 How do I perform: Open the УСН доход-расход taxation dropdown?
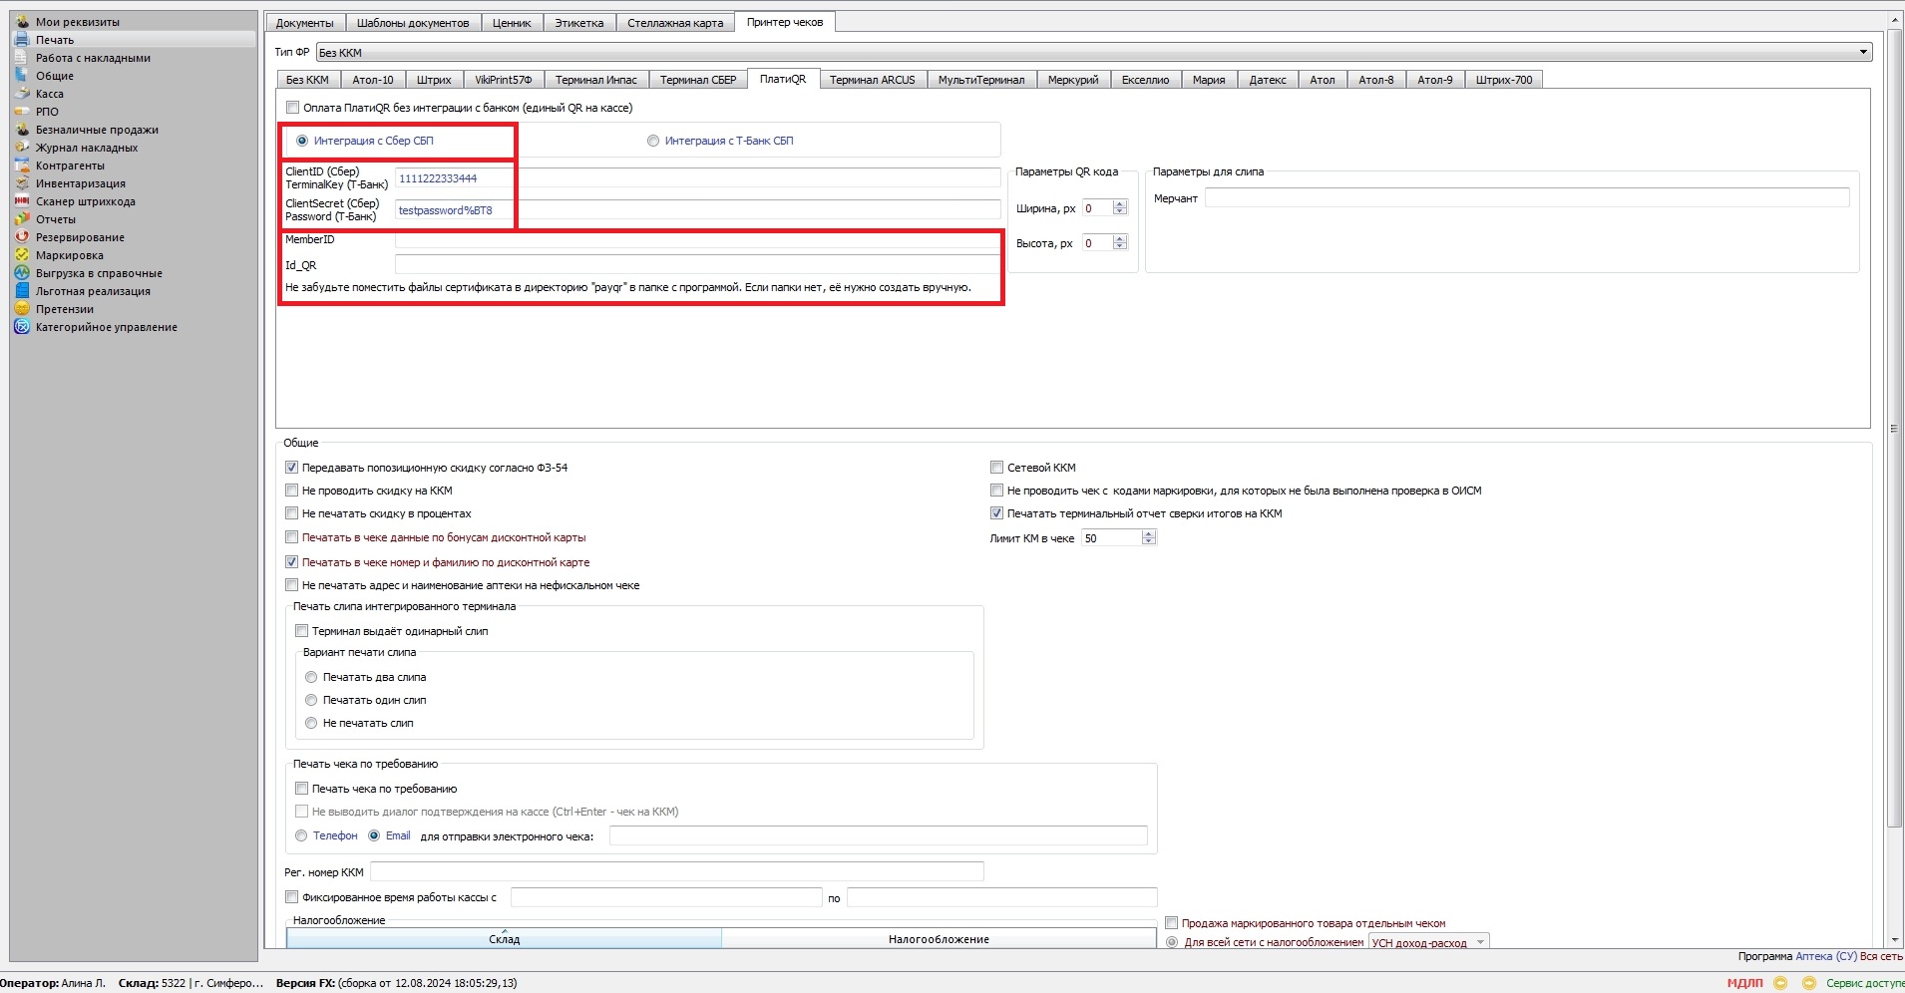[1480, 942]
